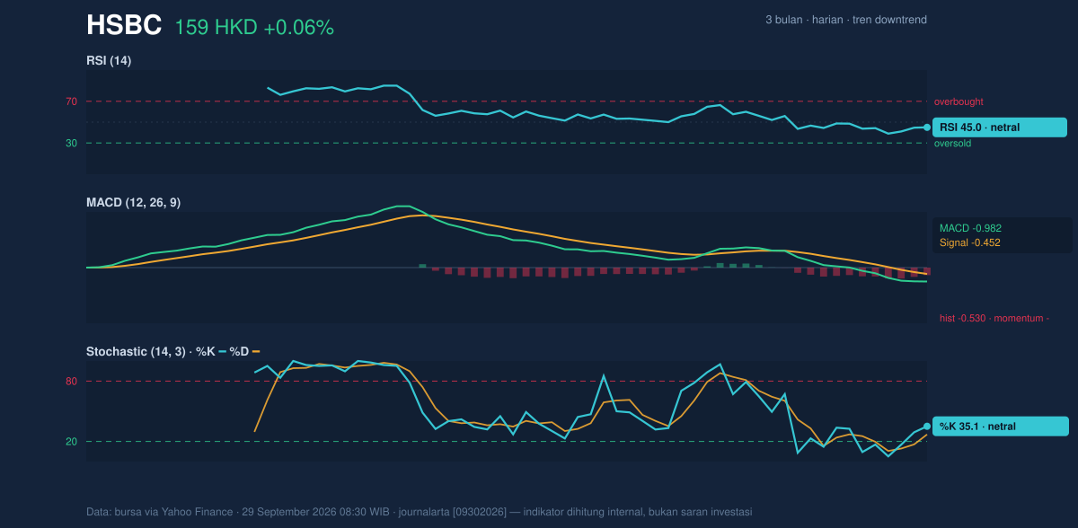Click the 80 level label on Stochastic axis
This screenshot has width=1078, height=528.
coord(72,382)
